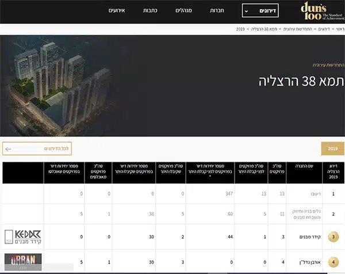The image size is (345, 274).
Task: Click the תמא 38 הרצליה page title
Action: click(301, 81)
